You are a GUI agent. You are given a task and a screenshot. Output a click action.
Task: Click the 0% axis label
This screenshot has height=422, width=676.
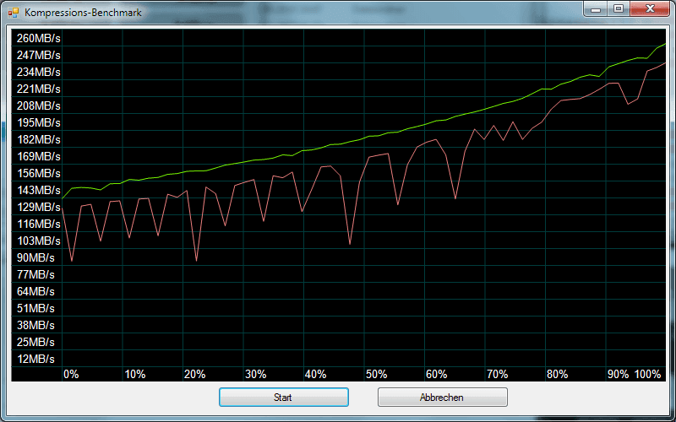point(71,375)
